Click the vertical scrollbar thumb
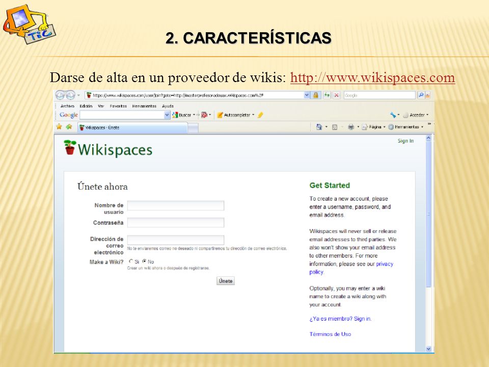This screenshot has width=489, height=367. tap(428, 214)
